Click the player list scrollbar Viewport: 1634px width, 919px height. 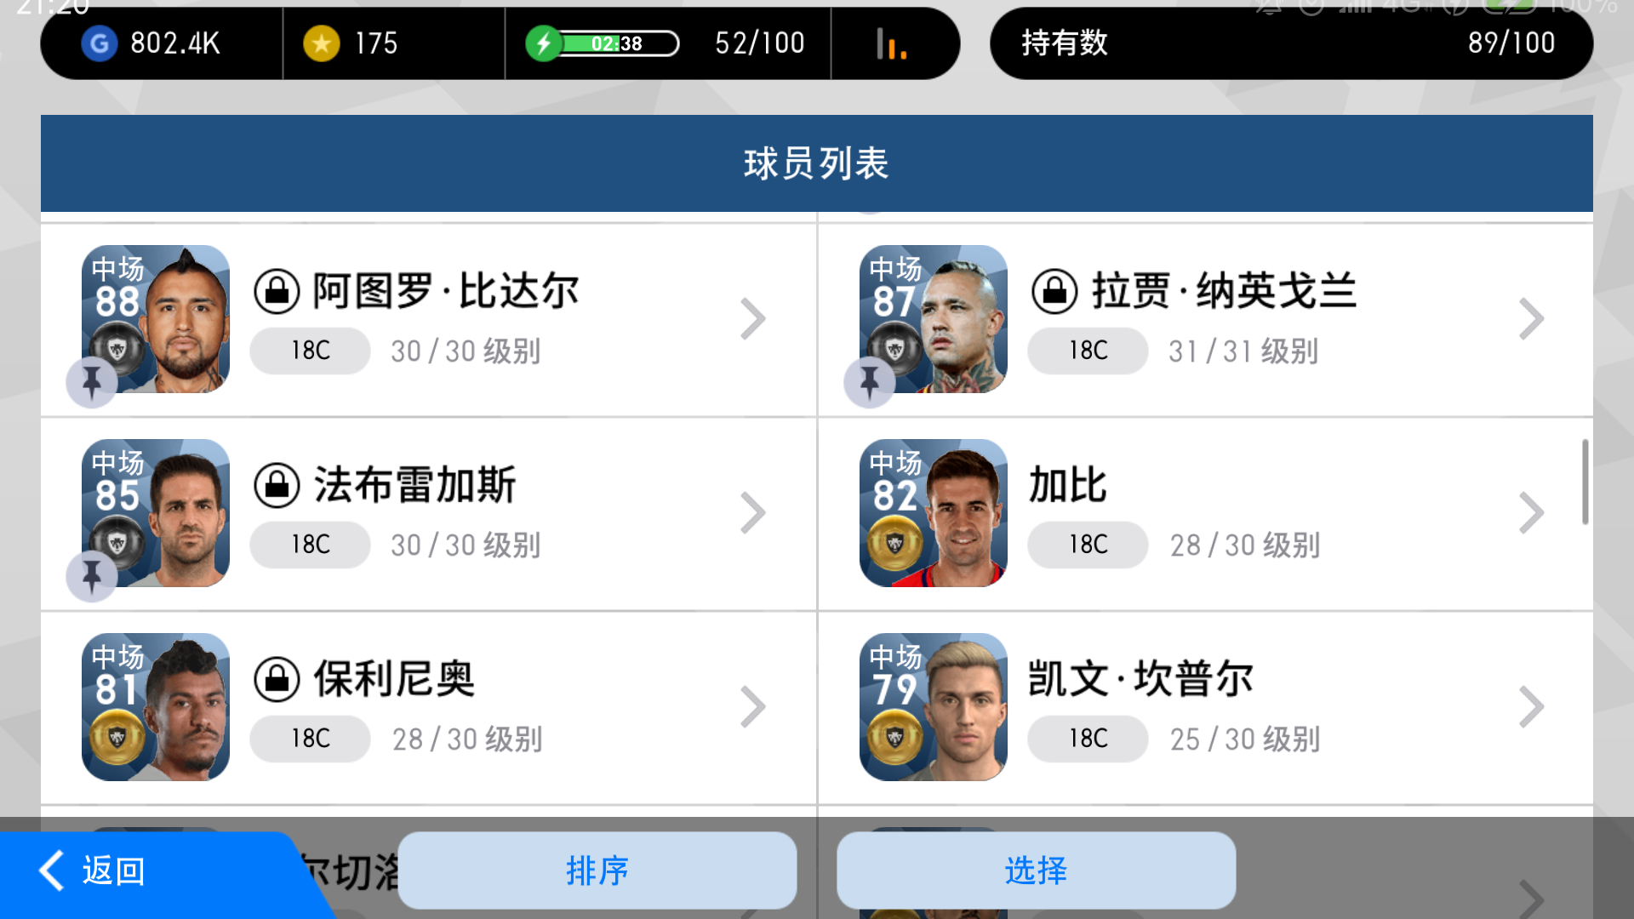point(1585,482)
